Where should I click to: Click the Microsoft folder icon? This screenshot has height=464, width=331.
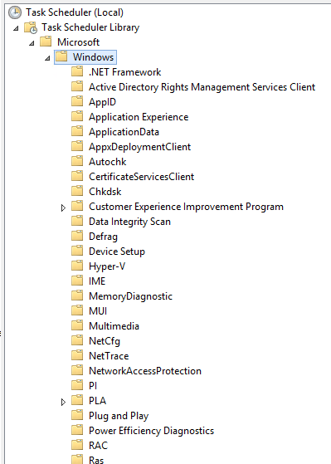pos(46,42)
